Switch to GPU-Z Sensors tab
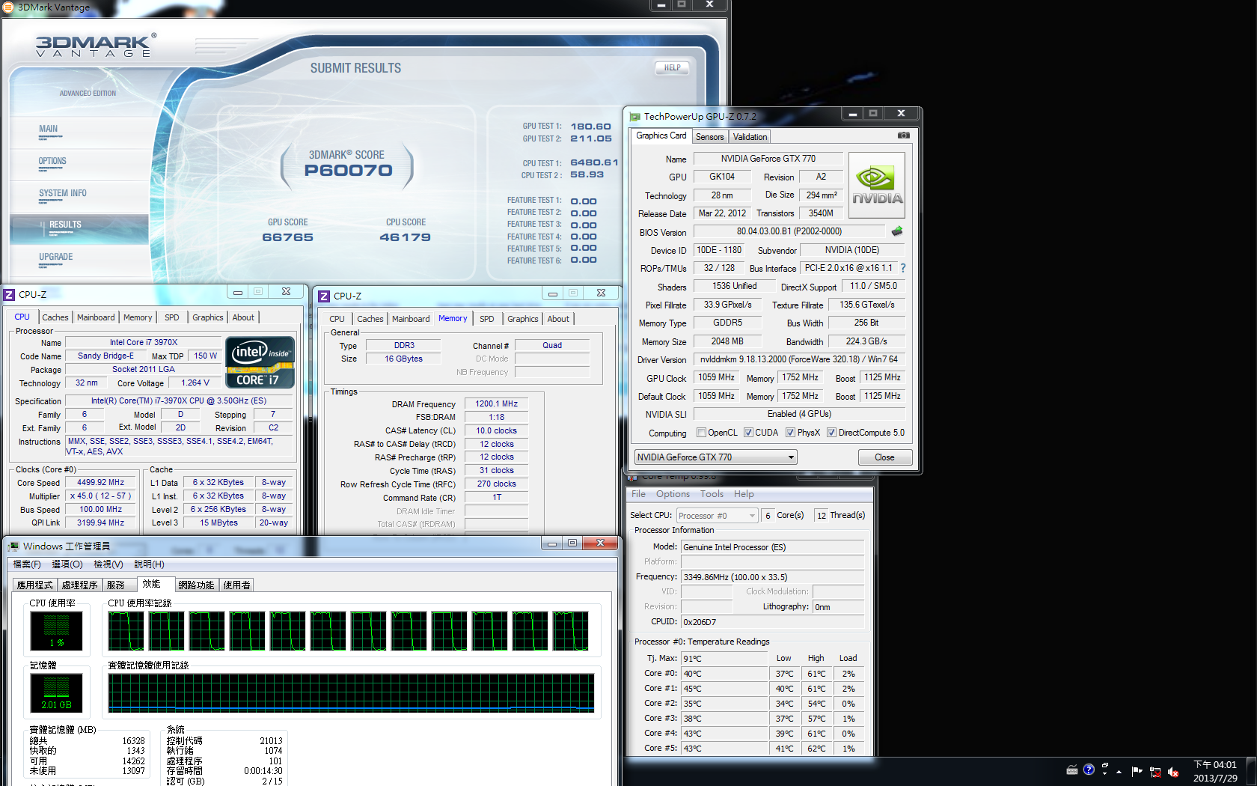The width and height of the screenshot is (1257, 786). pyautogui.click(x=709, y=137)
